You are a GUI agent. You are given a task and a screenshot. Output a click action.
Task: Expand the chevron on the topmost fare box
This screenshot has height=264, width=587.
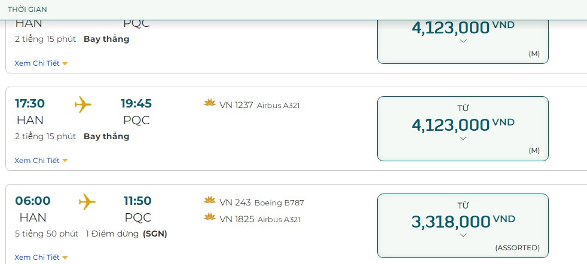[x=463, y=41]
